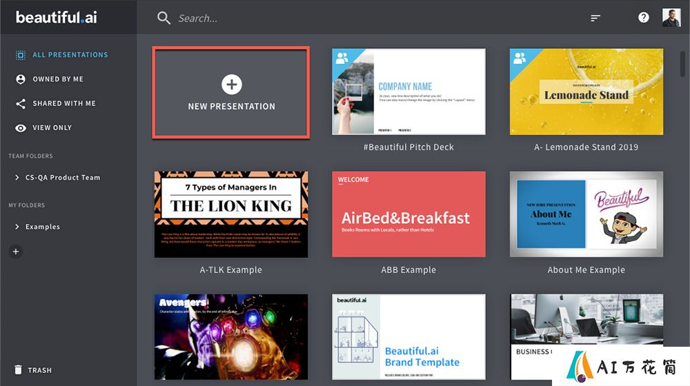Select All Presentations in sidebar
690x386 pixels.
point(70,55)
